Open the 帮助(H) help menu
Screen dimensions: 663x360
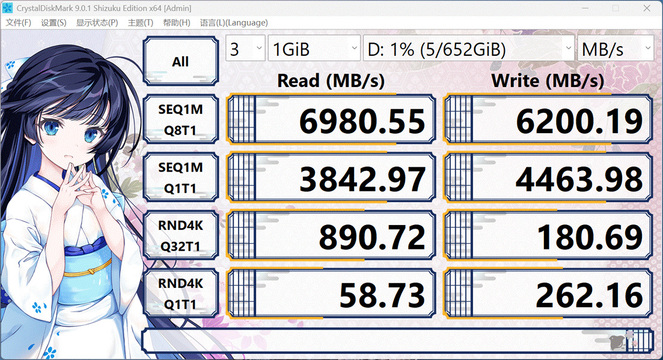(x=176, y=23)
